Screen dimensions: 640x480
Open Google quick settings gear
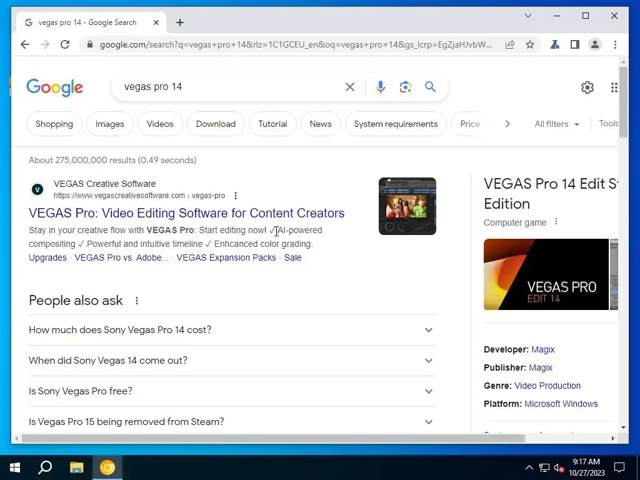point(587,87)
